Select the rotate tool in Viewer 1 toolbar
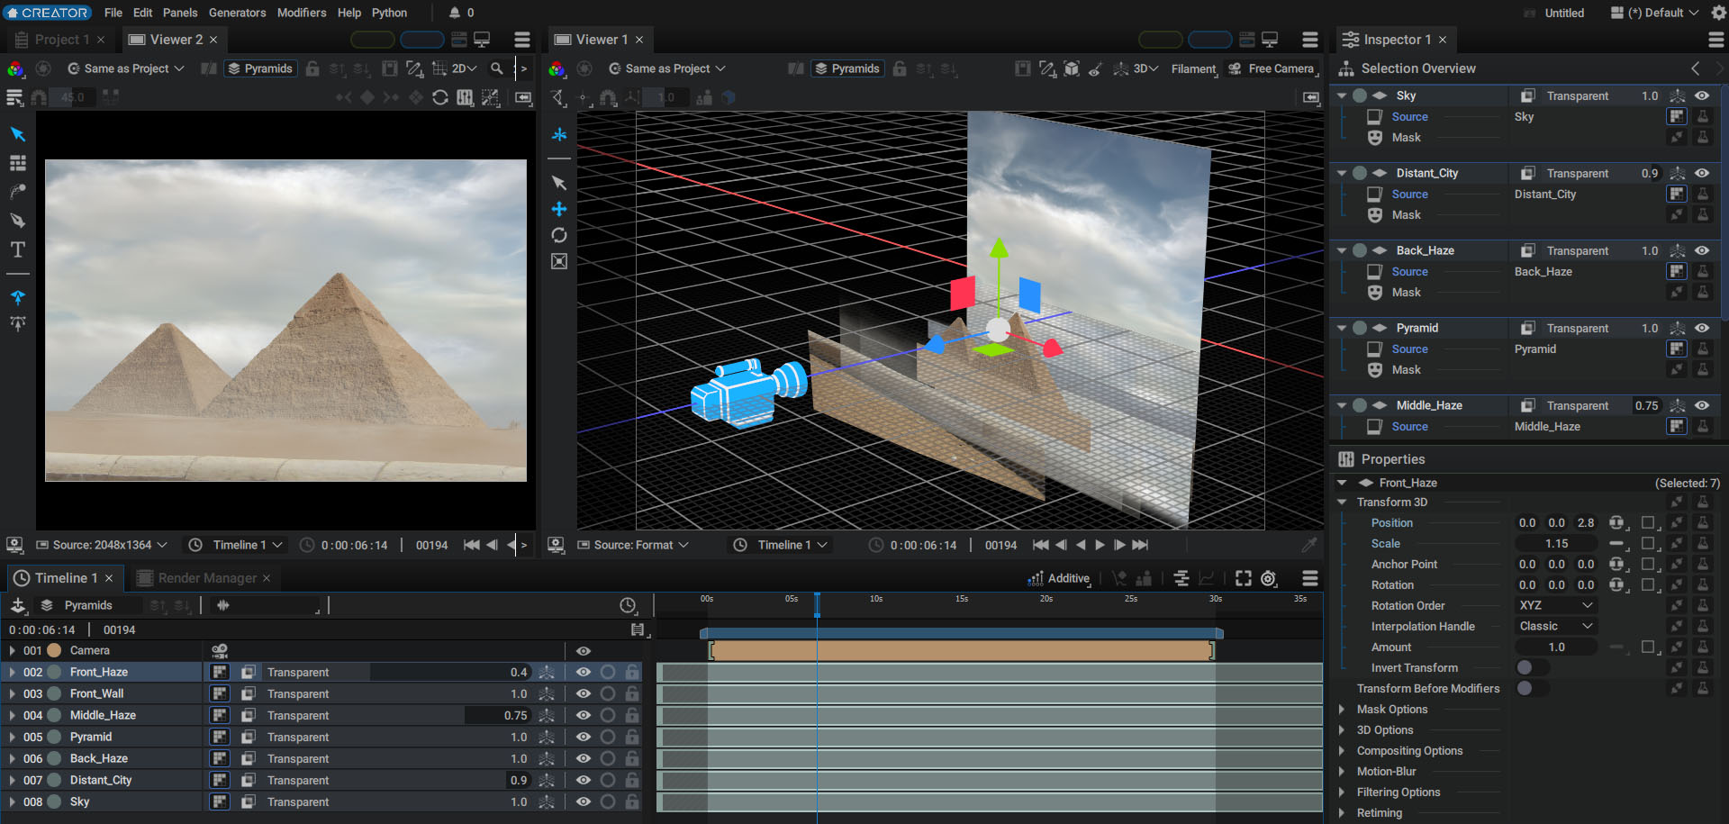This screenshot has width=1729, height=824. 559,235
